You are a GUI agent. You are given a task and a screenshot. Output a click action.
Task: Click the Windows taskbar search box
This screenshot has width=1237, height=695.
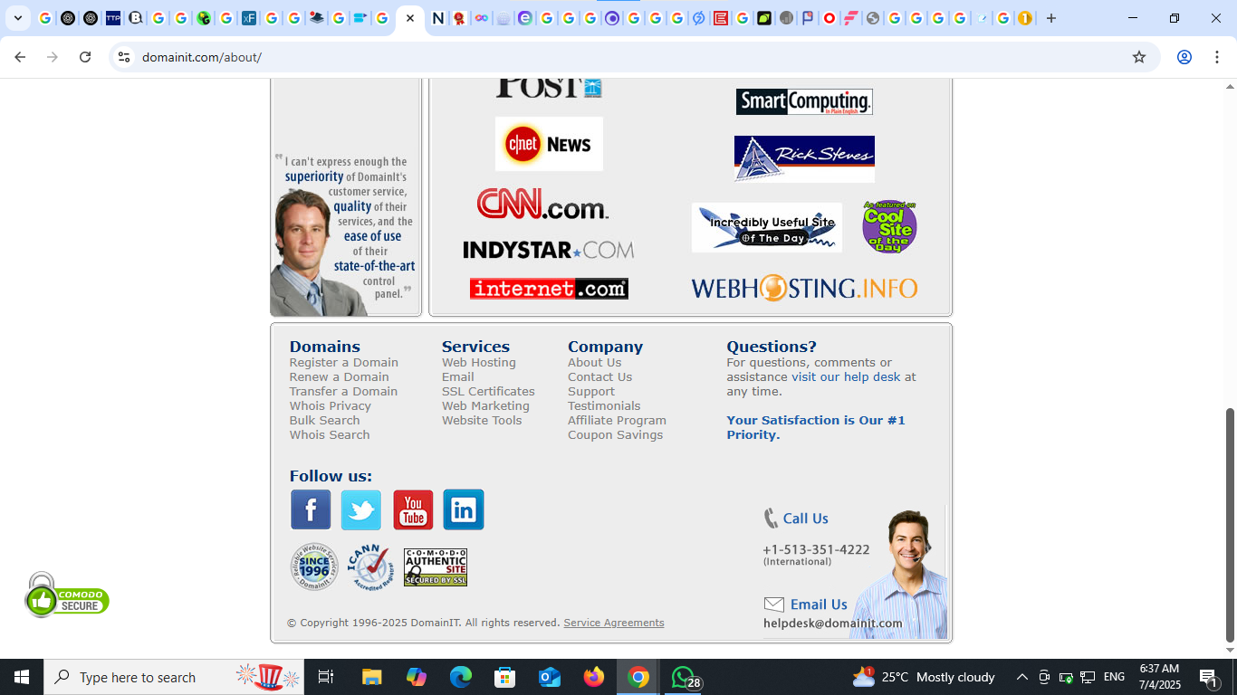tap(172, 677)
